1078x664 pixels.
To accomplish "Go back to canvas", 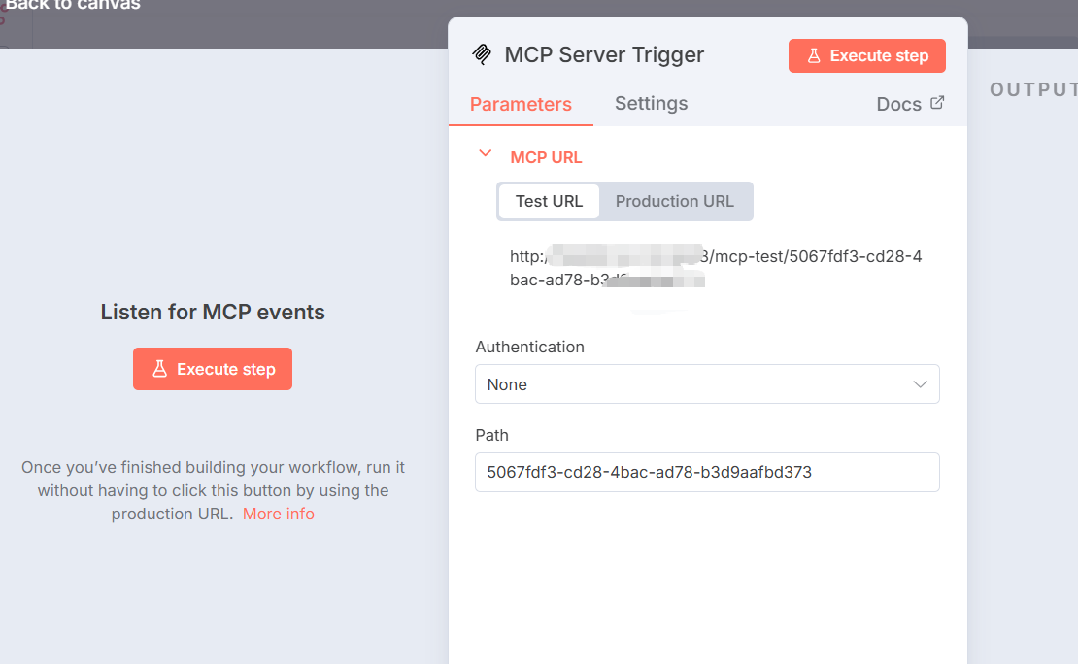I will point(73,6).
